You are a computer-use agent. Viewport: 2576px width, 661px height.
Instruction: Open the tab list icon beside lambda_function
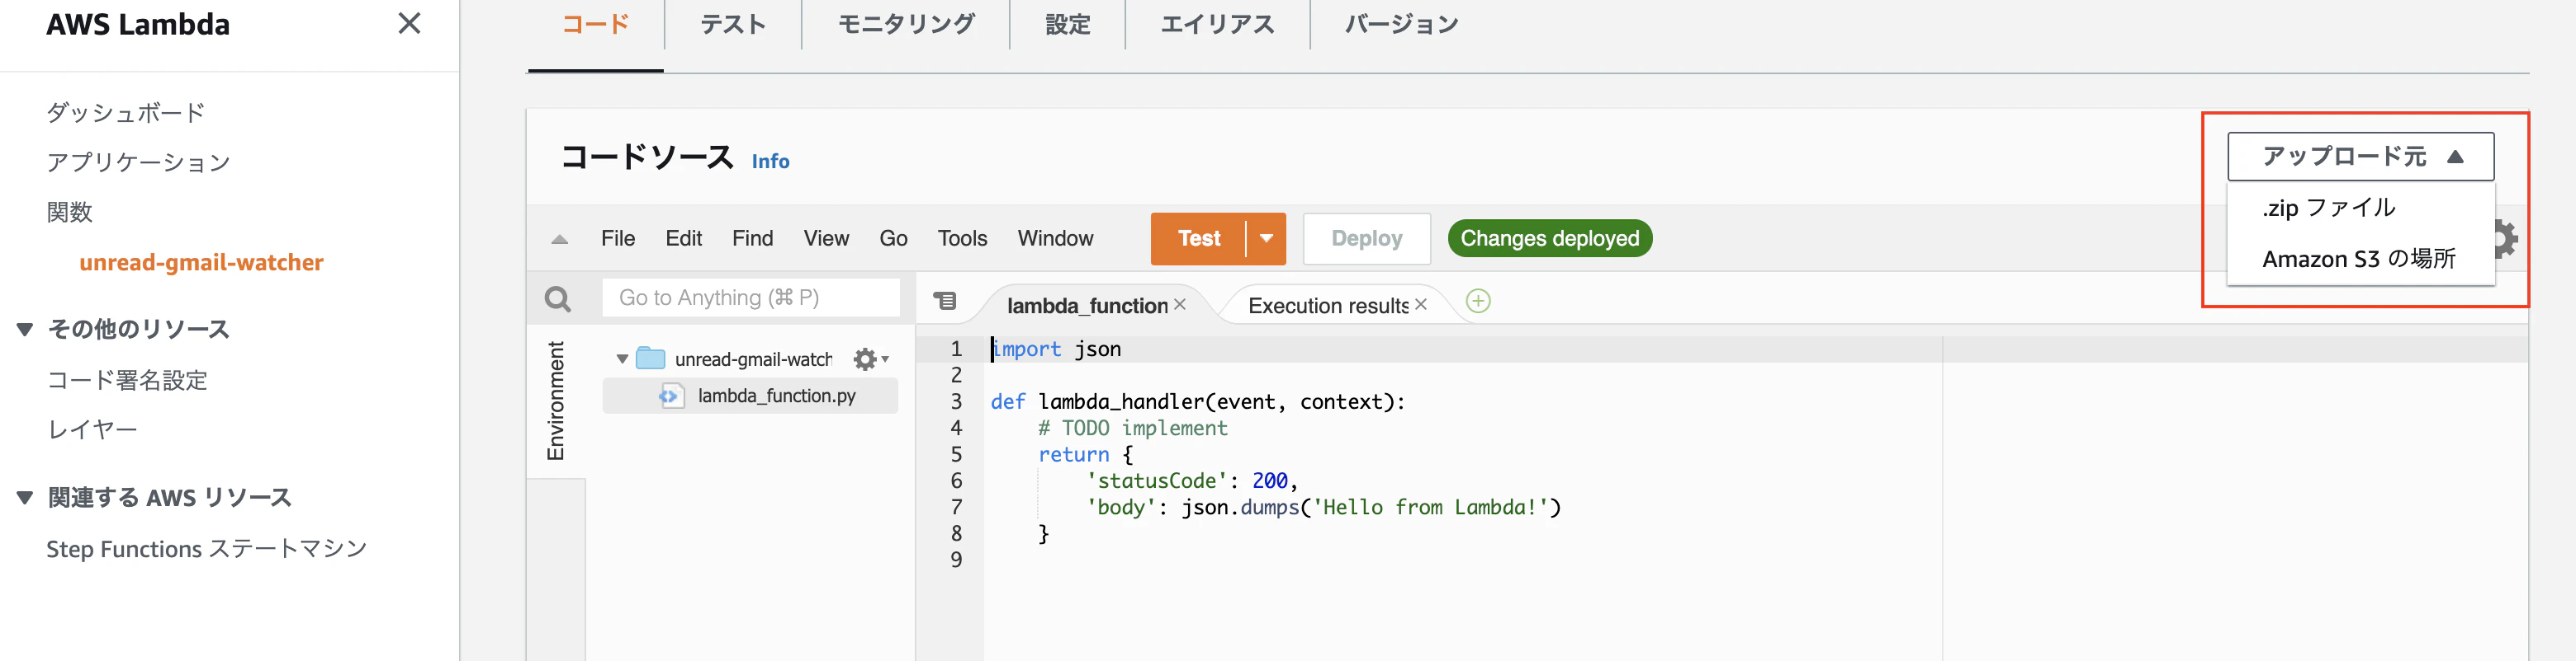[x=945, y=301]
